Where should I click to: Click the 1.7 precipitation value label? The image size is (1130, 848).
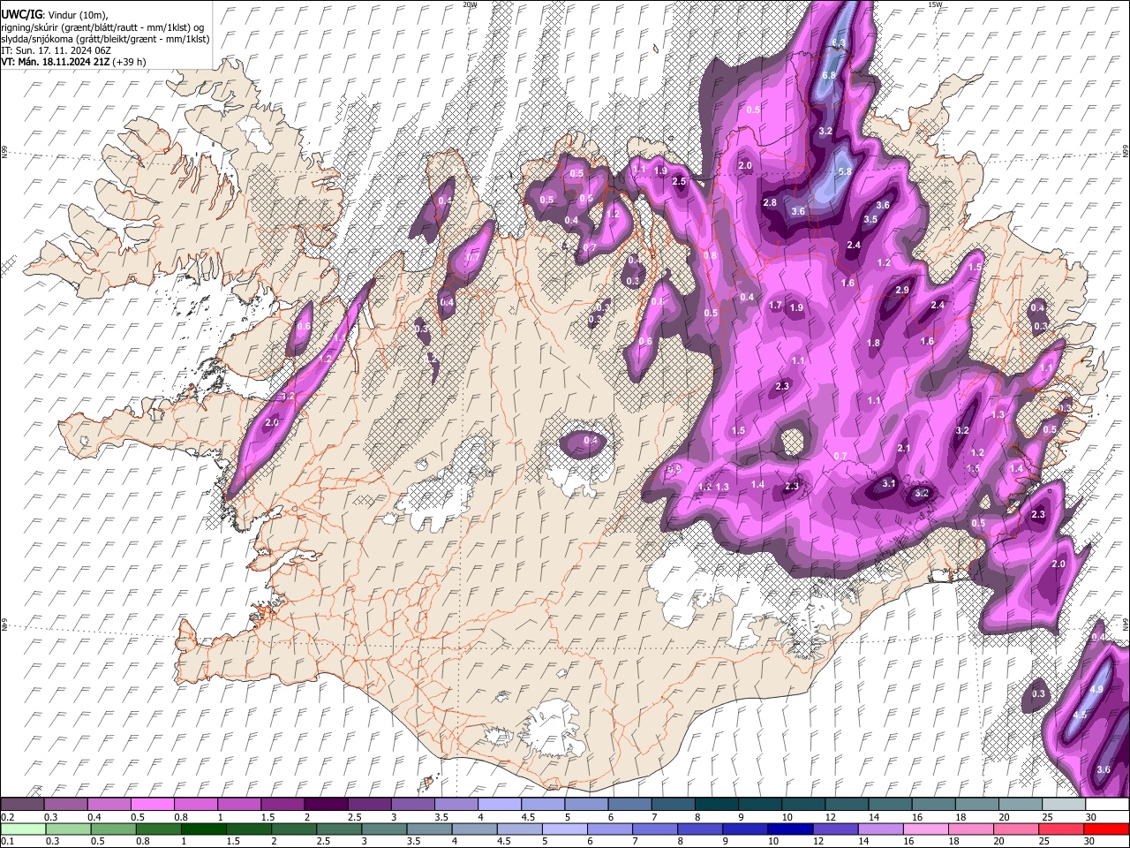coord(776,306)
